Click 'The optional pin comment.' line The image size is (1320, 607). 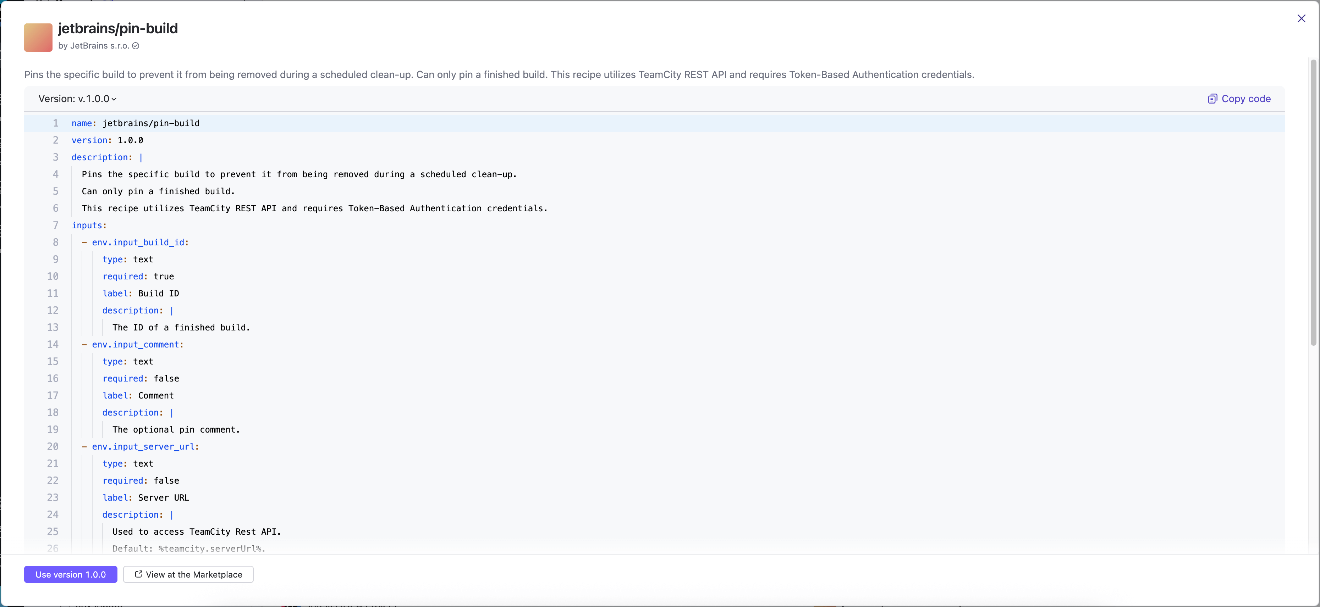click(176, 429)
